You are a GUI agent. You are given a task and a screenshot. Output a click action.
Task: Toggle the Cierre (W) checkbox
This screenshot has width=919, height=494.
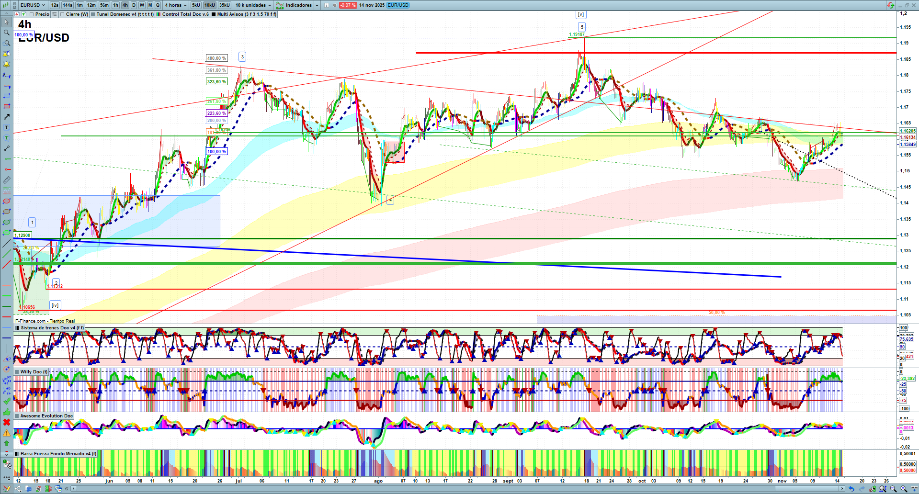(x=62, y=14)
